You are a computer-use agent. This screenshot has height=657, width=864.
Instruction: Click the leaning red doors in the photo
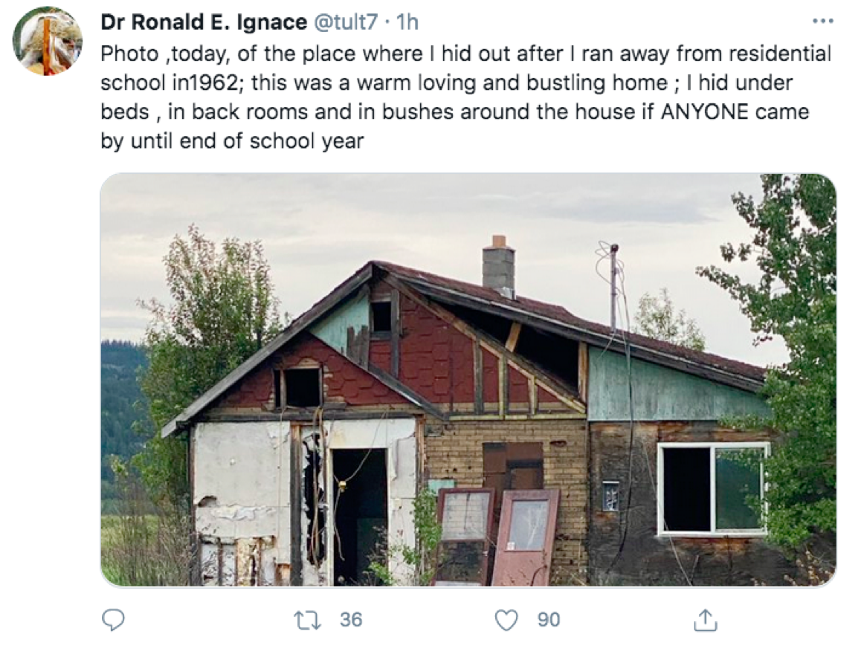point(497,535)
